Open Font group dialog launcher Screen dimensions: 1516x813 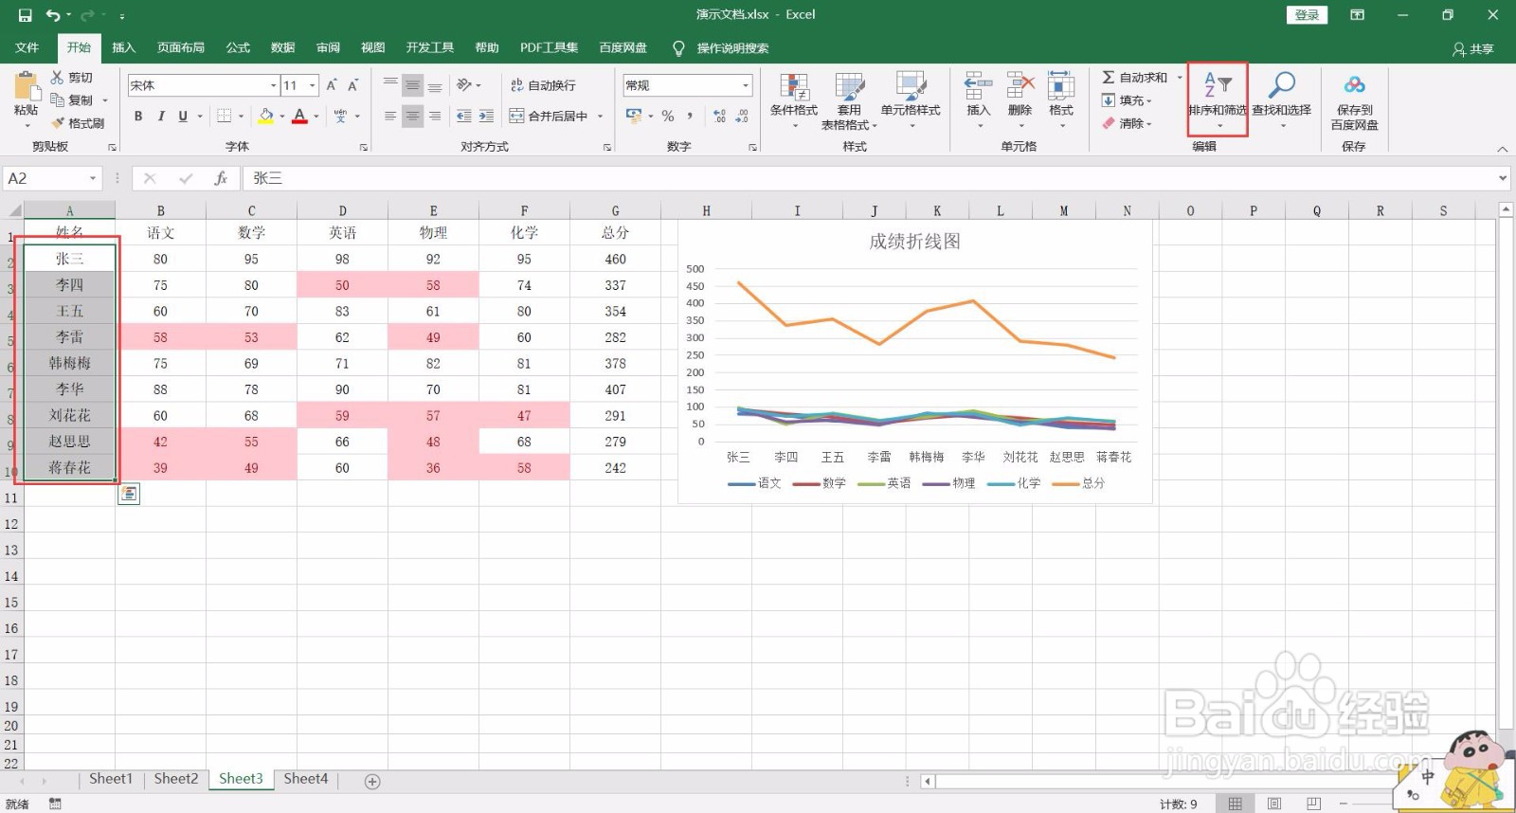[363, 148]
